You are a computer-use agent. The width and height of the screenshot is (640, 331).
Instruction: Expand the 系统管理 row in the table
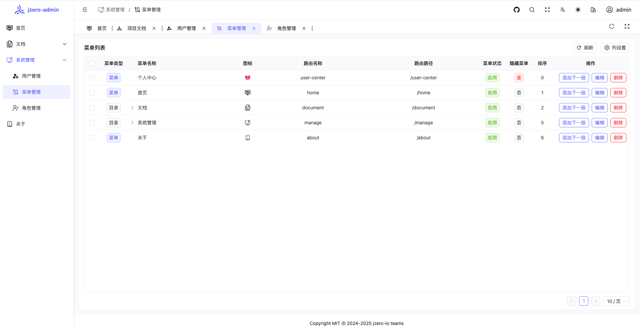132,123
